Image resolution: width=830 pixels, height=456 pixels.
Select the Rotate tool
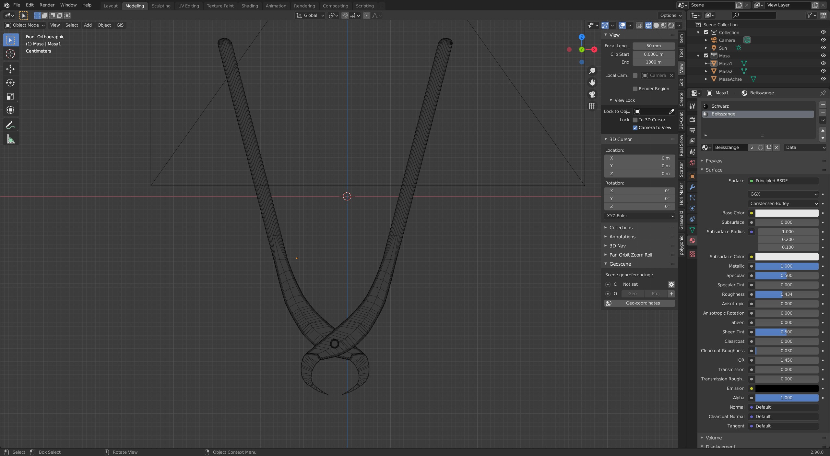coord(10,83)
